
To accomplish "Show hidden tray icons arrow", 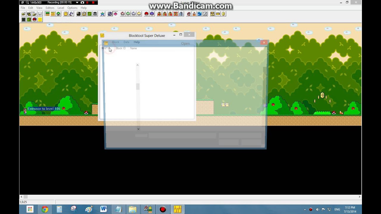I will point(305,210).
